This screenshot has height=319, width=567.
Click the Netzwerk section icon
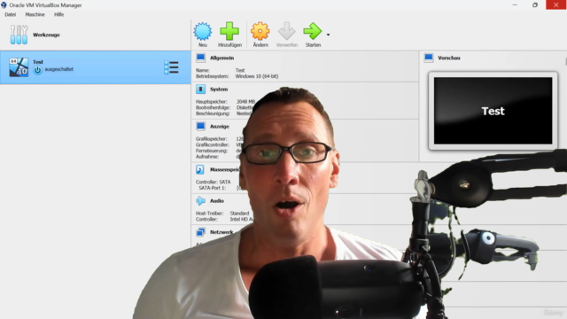200,232
